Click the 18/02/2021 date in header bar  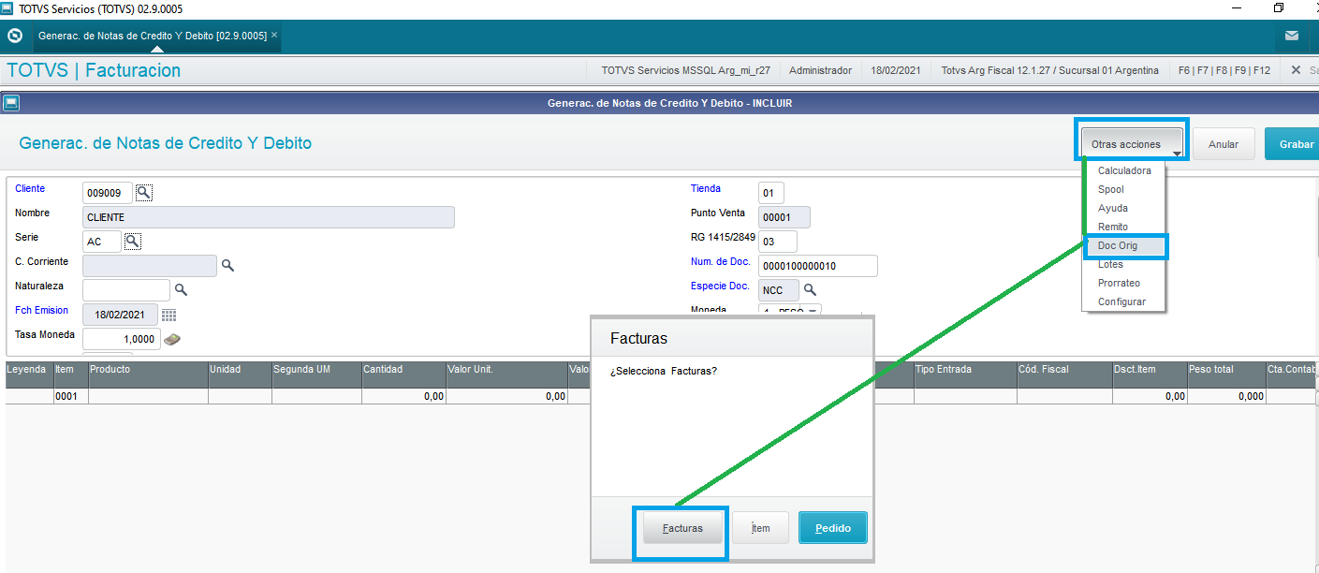[896, 70]
